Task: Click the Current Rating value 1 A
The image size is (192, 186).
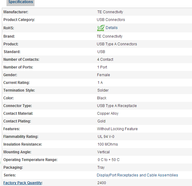Action: pos(100,83)
